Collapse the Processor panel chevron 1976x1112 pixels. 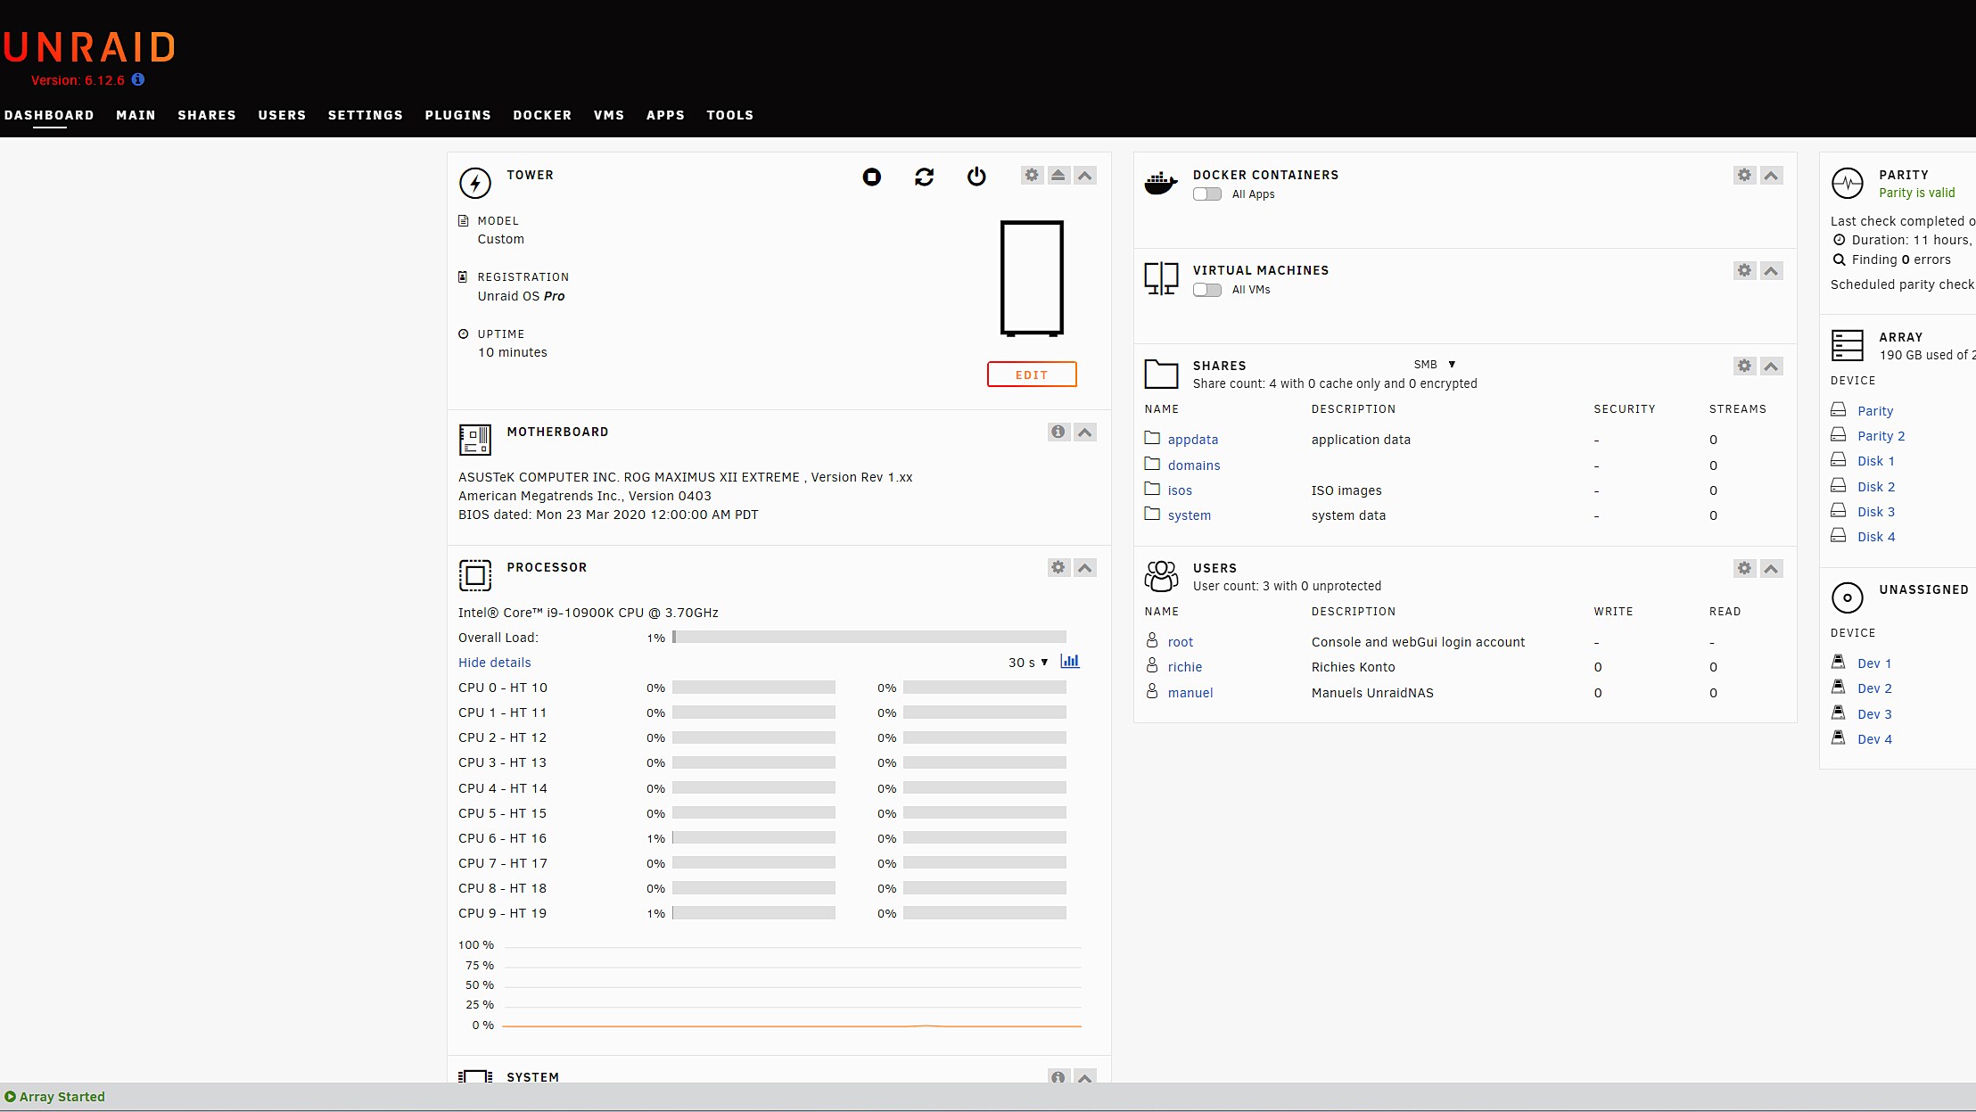tap(1085, 568)
